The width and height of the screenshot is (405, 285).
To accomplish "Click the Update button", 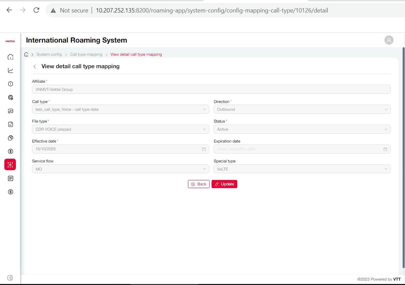I will 224,184.
